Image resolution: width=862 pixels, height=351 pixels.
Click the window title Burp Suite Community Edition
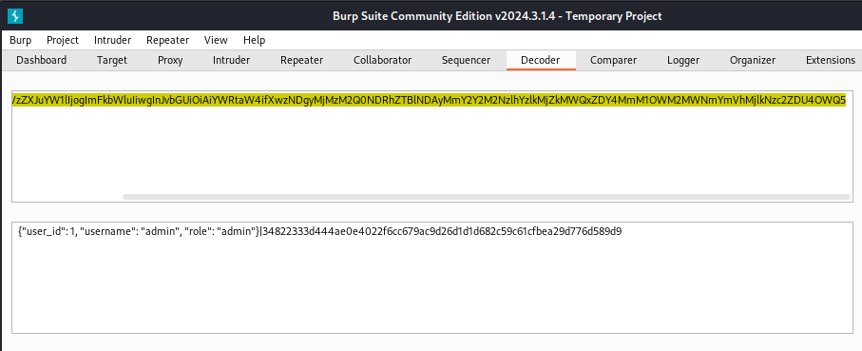tap(497, 16)
